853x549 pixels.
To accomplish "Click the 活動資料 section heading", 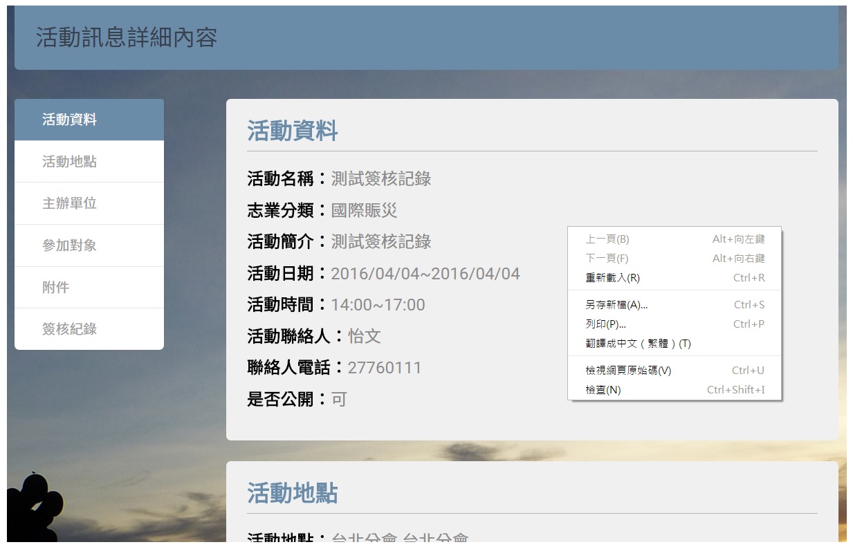I will (293, 131).
